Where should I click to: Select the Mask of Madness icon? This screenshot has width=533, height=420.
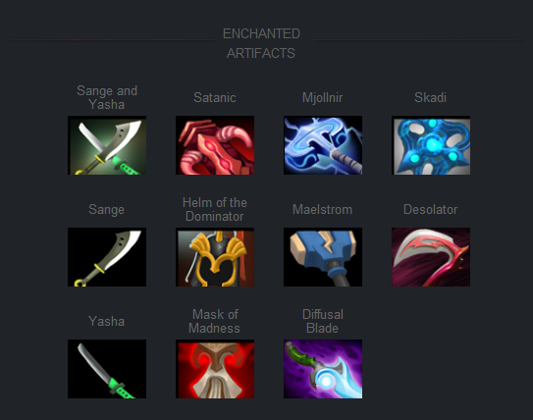215,369
